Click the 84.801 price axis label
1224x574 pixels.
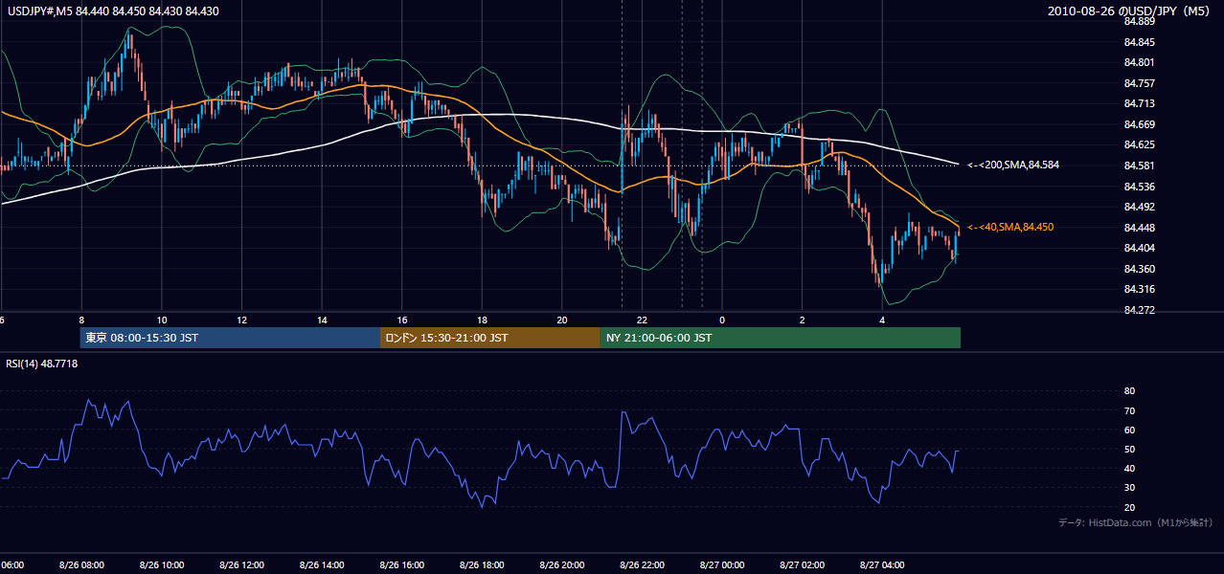[x=1139, y=63]
